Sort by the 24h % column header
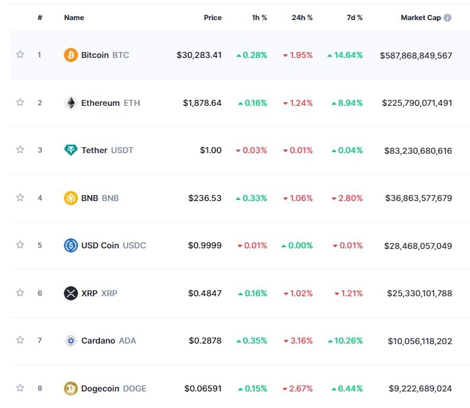Image resolution: width=470 pixels, height=408 pixels. [x=302, y=18]
